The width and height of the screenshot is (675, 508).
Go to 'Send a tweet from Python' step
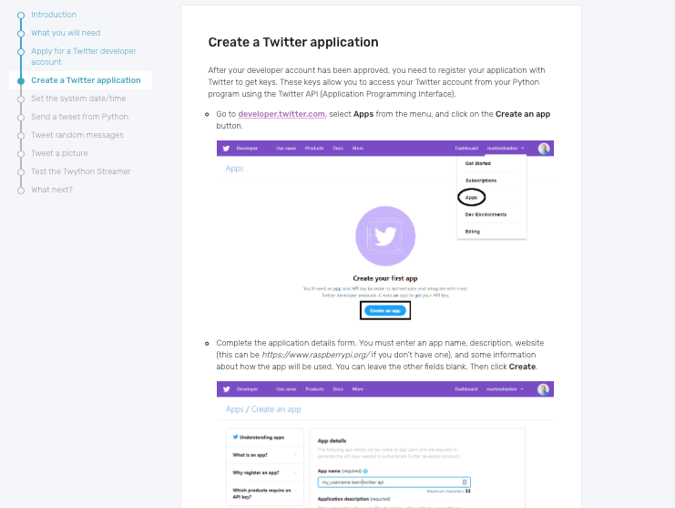tap(79, 117)
